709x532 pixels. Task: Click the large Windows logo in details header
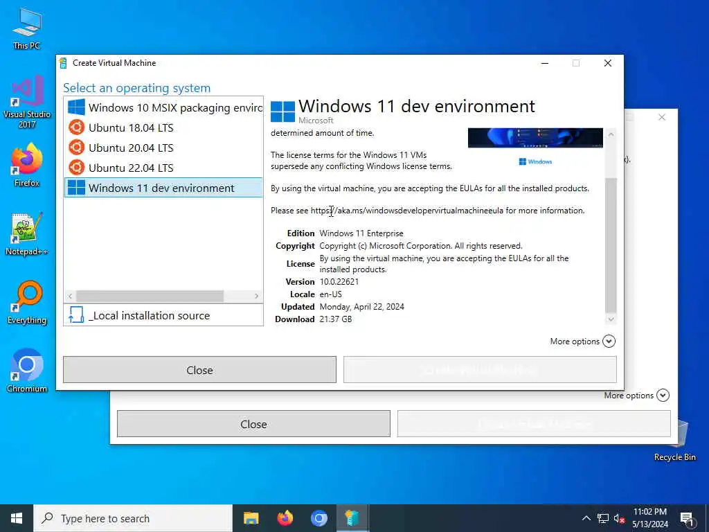282,112
